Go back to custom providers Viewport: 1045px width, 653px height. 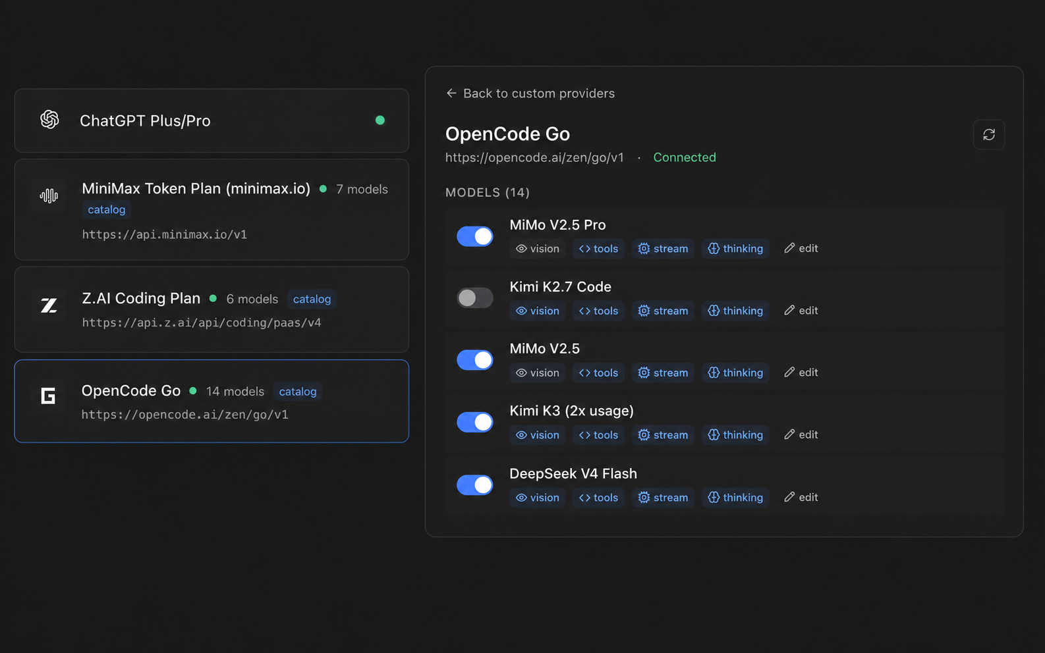click(530, 93)
